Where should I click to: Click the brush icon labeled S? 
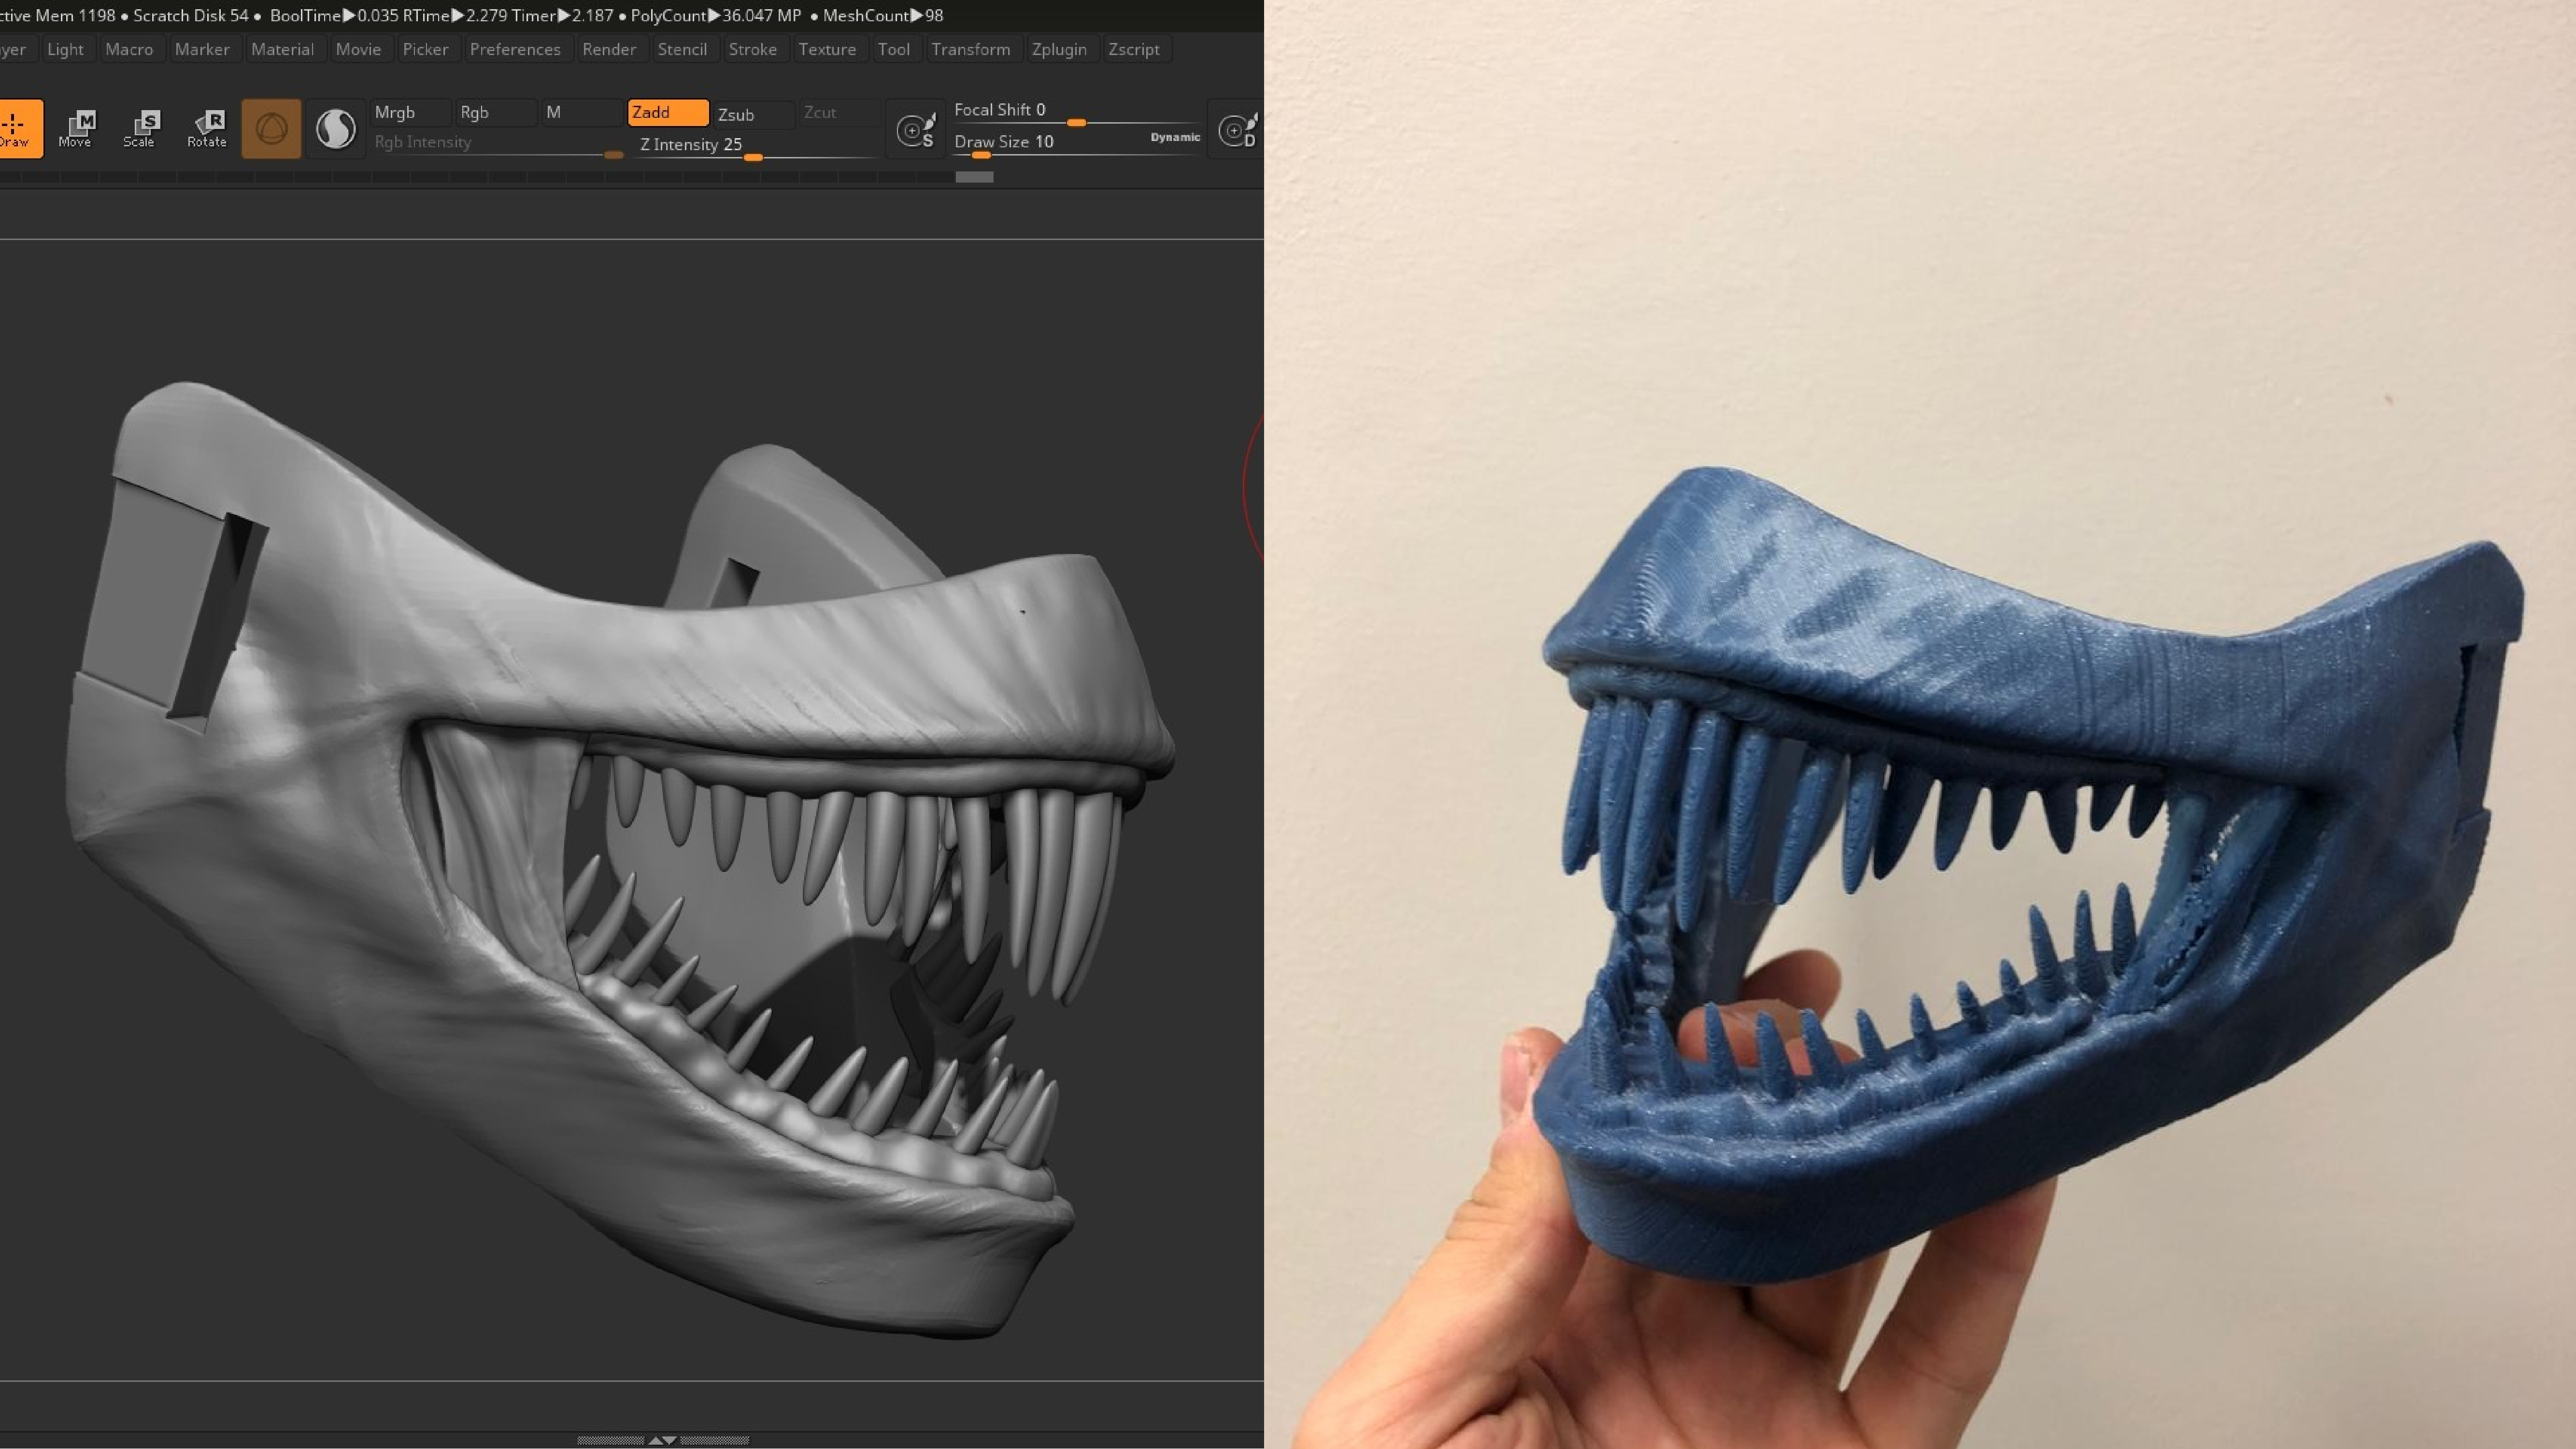click(916, 129)
